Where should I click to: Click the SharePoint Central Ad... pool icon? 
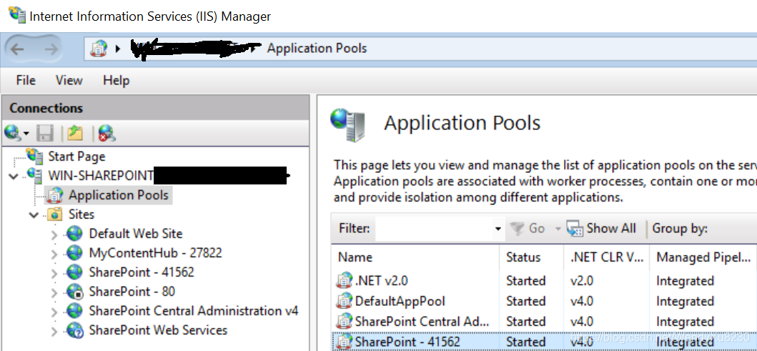[x=344, y=322]
